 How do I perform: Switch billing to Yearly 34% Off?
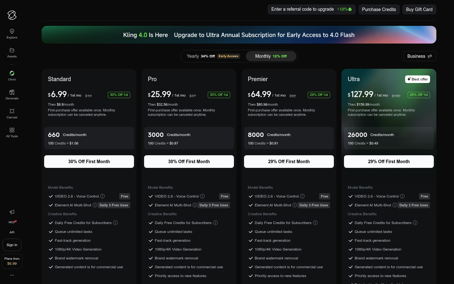pyautogui.click(x=213, y=56)
